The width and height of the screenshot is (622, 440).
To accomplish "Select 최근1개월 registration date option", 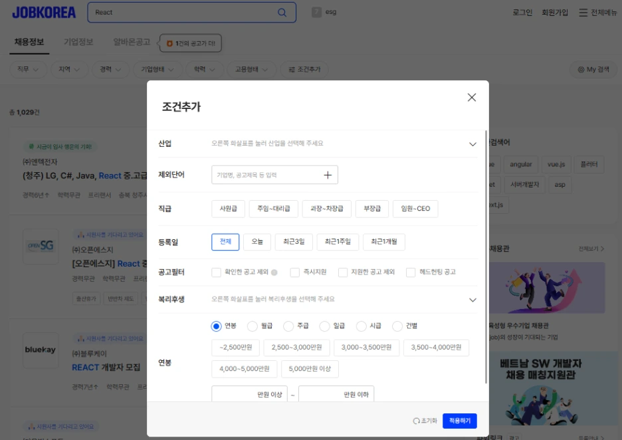I will tap(383, 242).
